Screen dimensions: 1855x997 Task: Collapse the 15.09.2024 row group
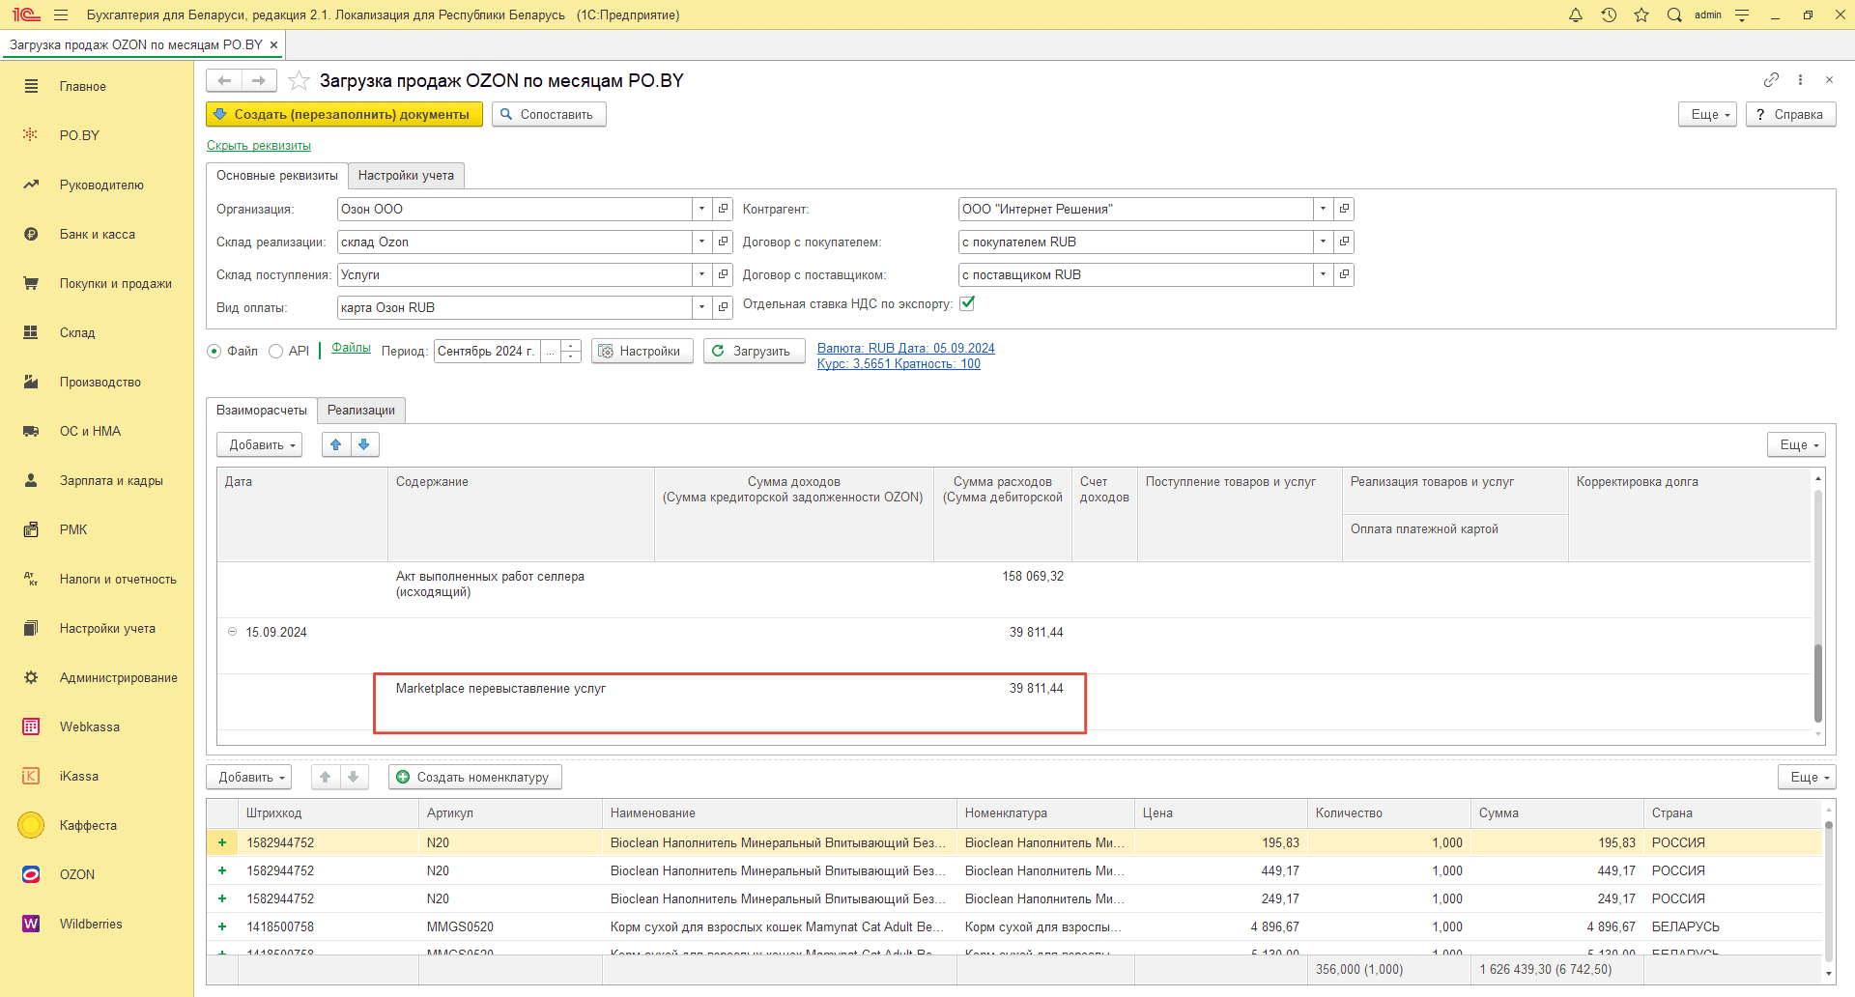tap(232, 632)
